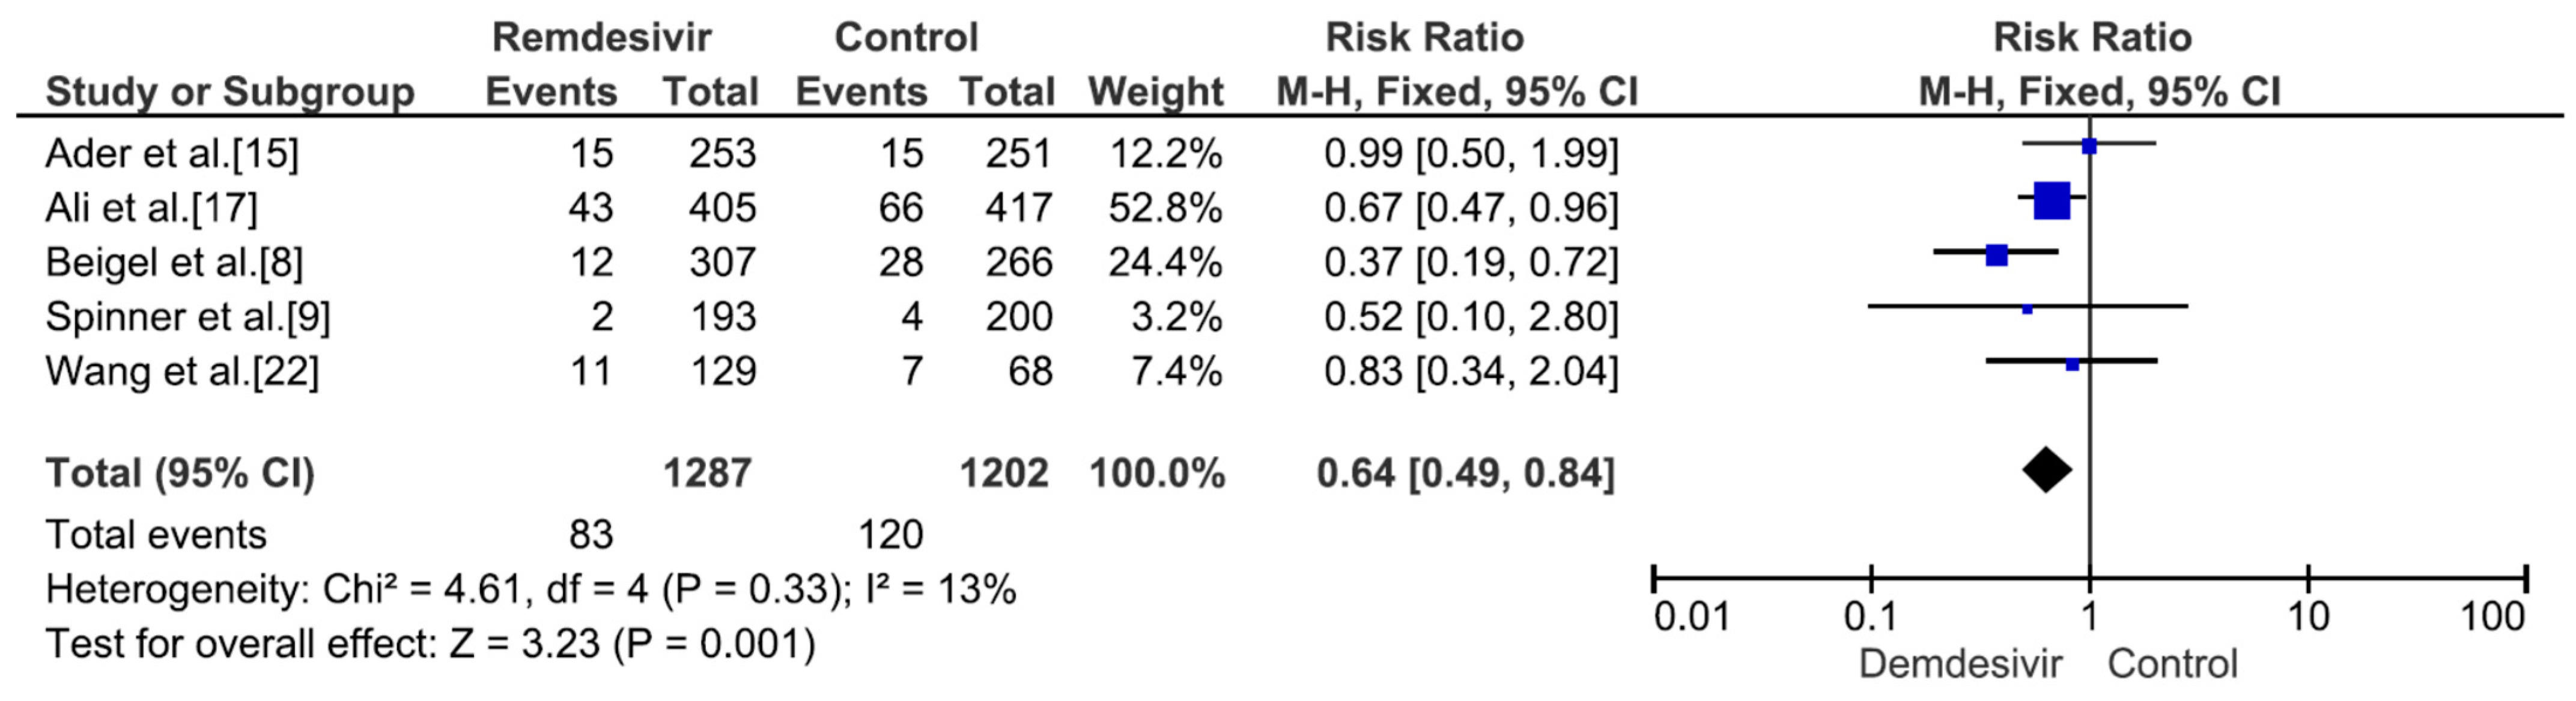
Task: Click the Control label below the axis
Action: tap(2172, 664)
